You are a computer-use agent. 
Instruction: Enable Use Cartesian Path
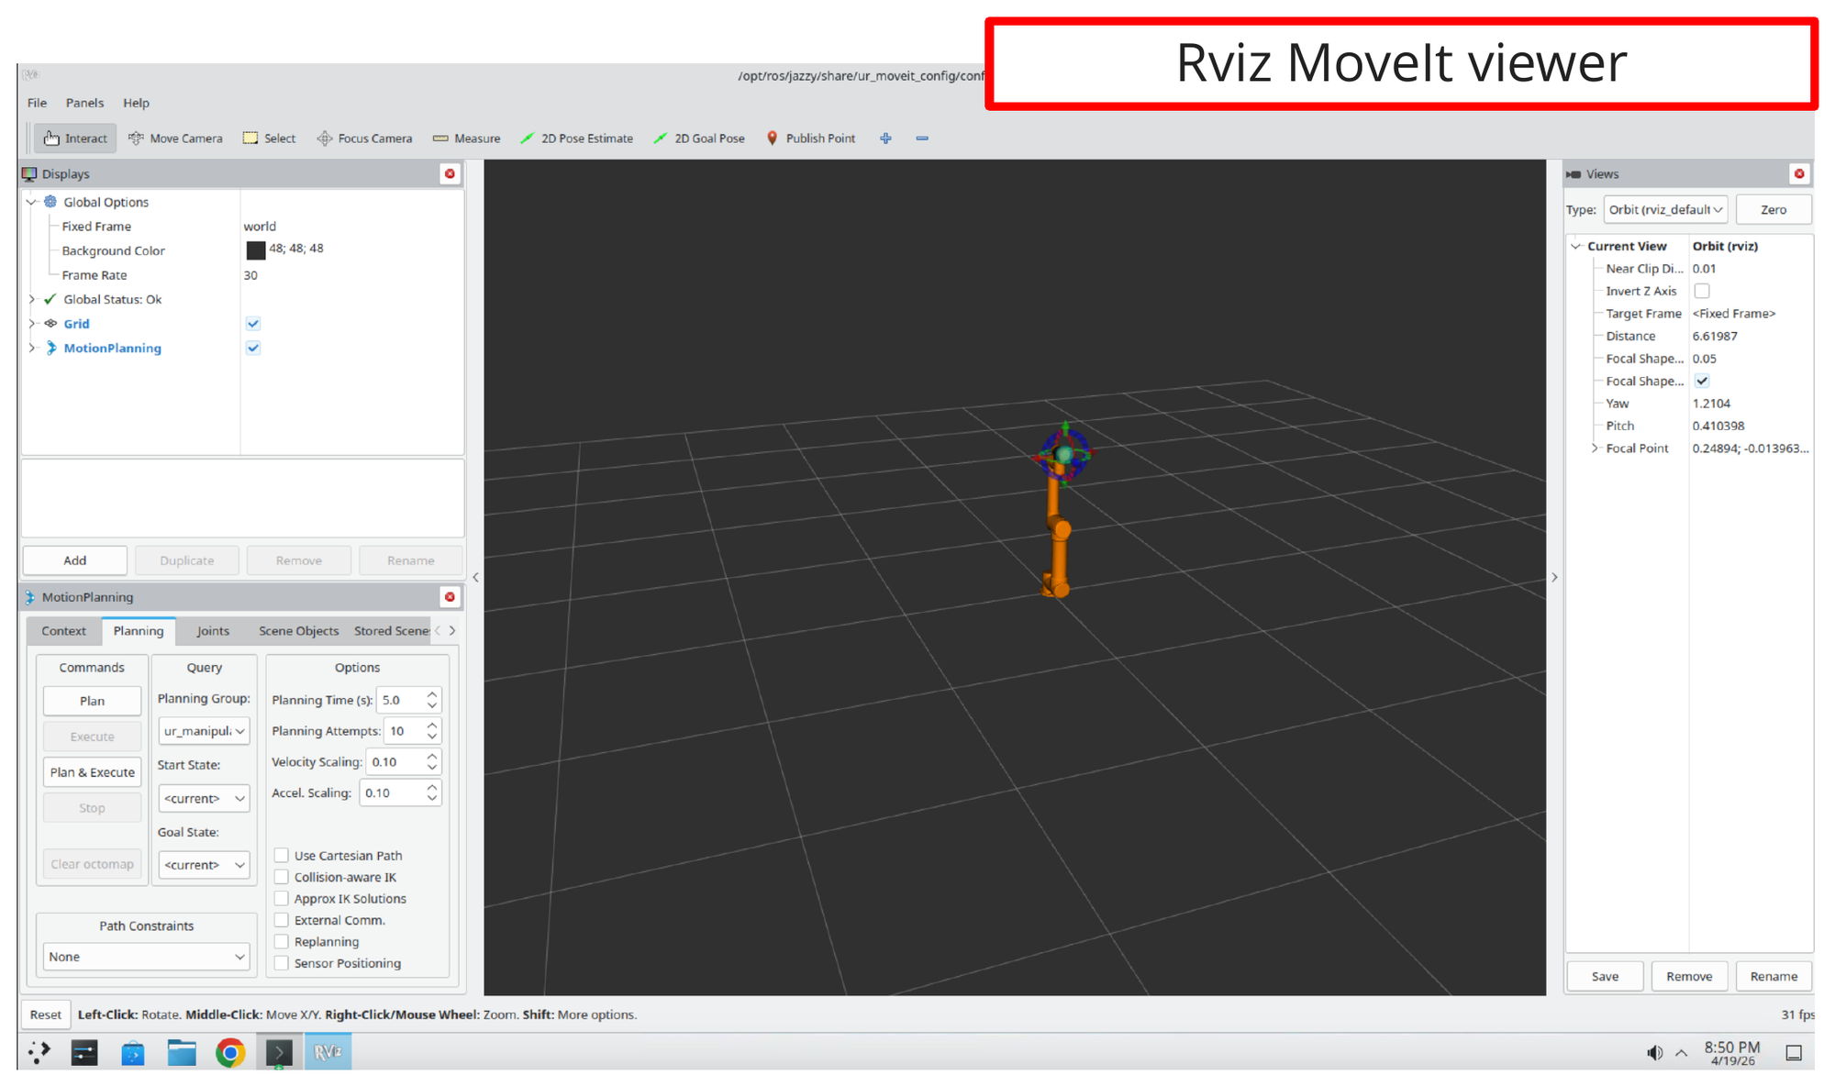[x=282, y=855]
